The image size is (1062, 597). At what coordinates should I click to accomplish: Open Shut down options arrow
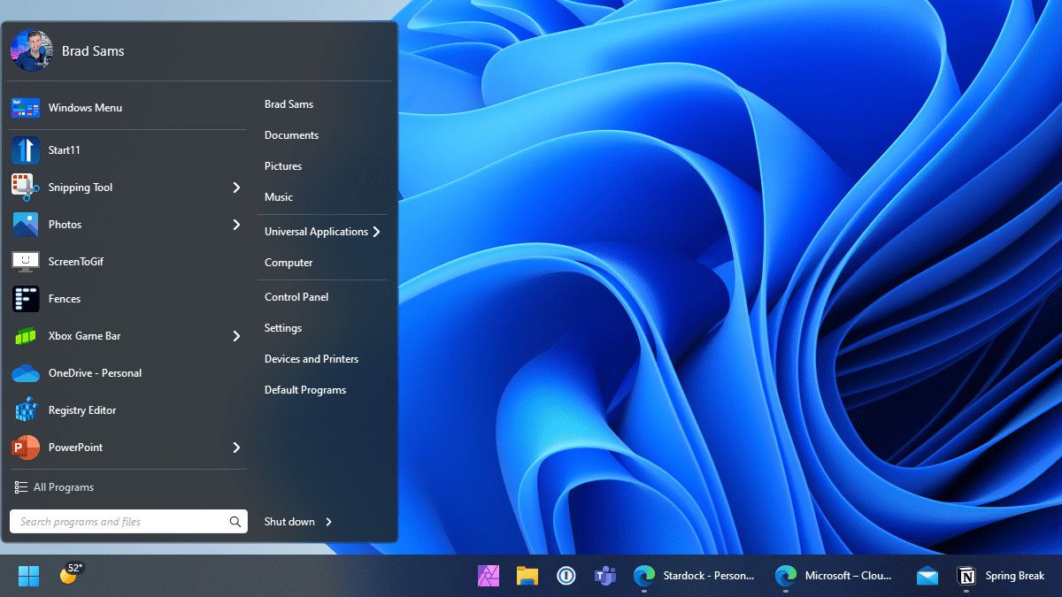329,522
